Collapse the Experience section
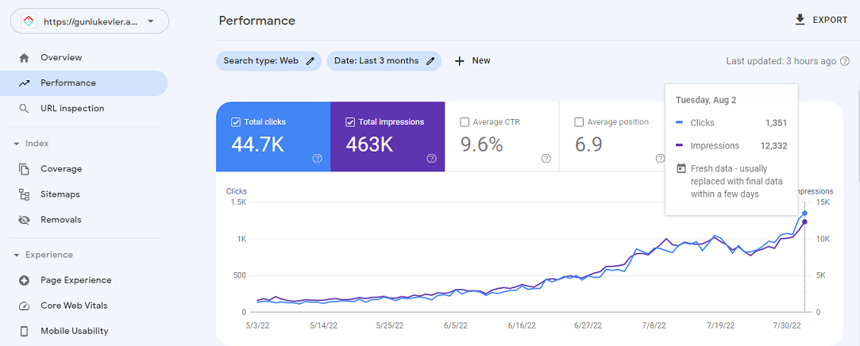Image resolution: width=860 pixels, height=346 pixels. click(17, 255)
